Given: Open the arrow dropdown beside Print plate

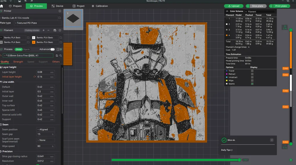Looking at the screenshot, I should point(271,6).
